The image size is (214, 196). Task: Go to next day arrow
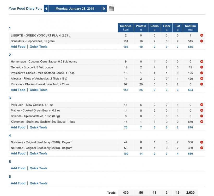point(104,8)
